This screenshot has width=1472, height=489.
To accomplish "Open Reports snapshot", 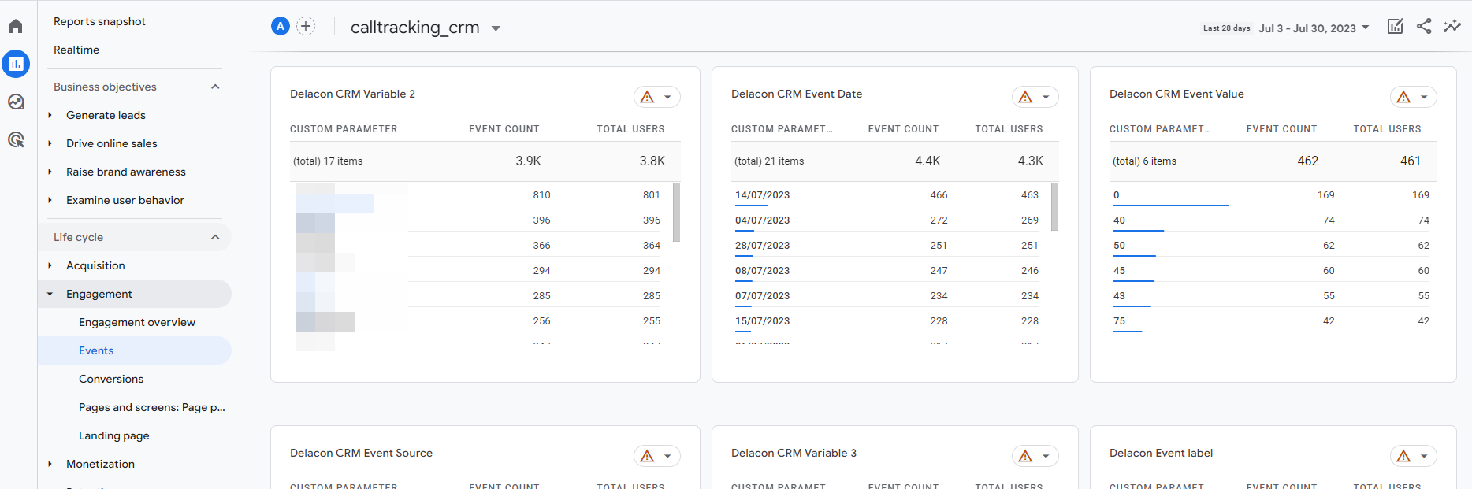I will [x=99, y=21].
